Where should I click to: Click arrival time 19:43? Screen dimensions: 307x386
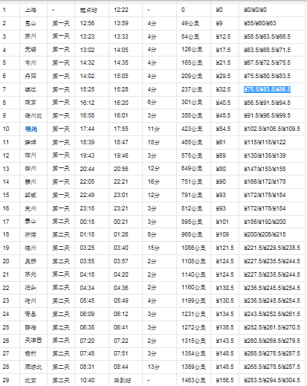[x=87, y=155]
